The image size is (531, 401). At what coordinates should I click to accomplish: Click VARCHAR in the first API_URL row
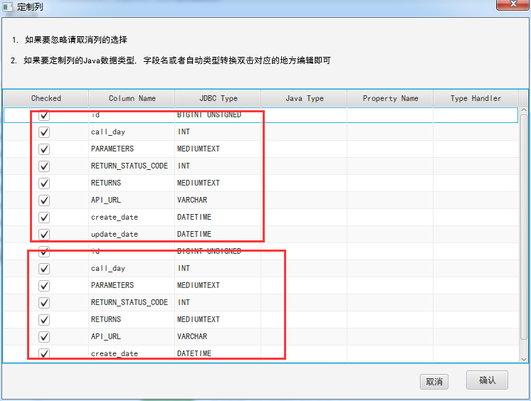(x=192, y=200)
